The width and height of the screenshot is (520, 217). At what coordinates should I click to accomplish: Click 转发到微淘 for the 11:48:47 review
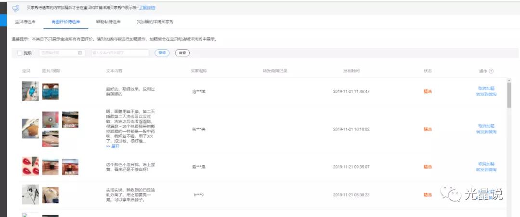pyautogui.click(x=486, y=94)
